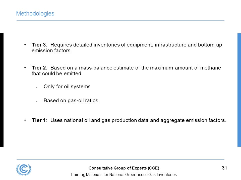Image resolution: width=241 pixels, height=180 pixels.
Task: Click the bullet point before Tier 2
Action: [25, 68]
